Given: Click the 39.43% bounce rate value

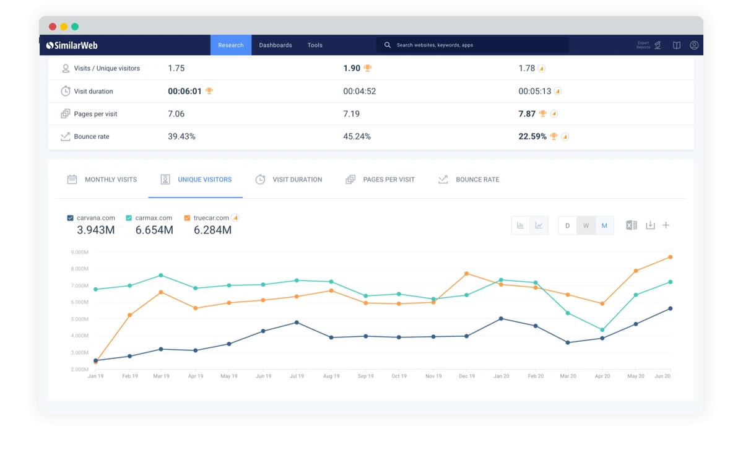Looking at the screenshot, I should click(181, 137).
